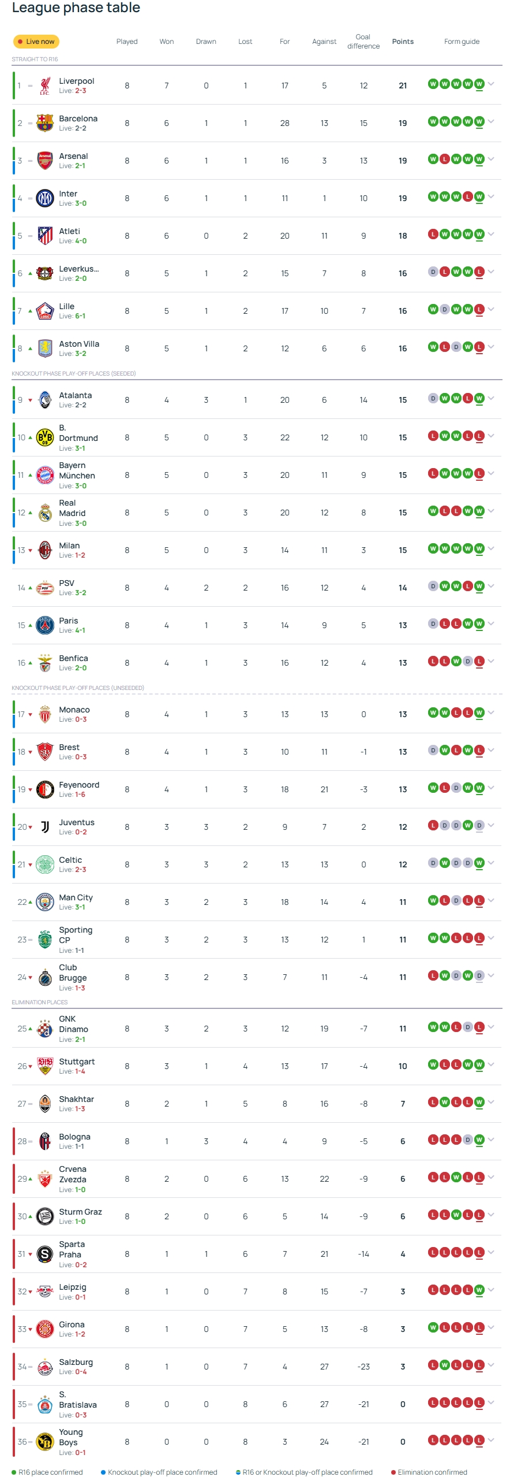Screen dimensions: 510x1477
Task: Click the Inter club crest
Action: tap(45, 198)
